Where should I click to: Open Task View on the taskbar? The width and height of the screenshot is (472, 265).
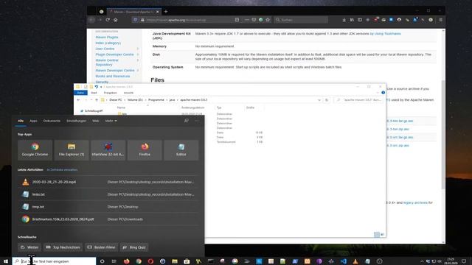click(x=114, y=261)
